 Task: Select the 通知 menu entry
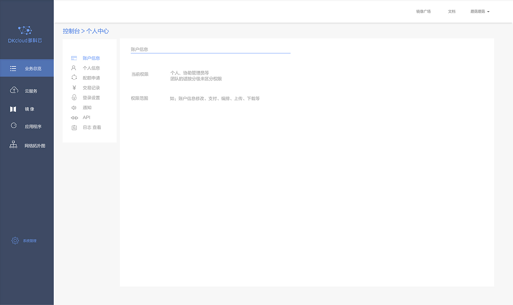[87, 107]
